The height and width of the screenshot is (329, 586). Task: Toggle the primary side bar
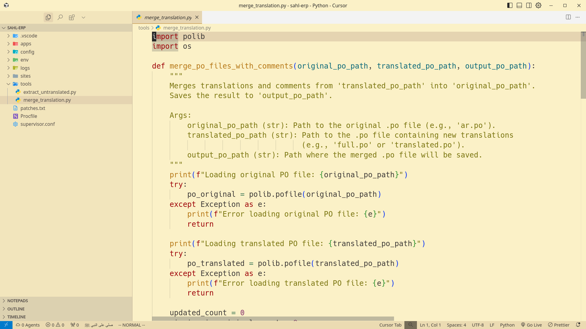point(510,5)
